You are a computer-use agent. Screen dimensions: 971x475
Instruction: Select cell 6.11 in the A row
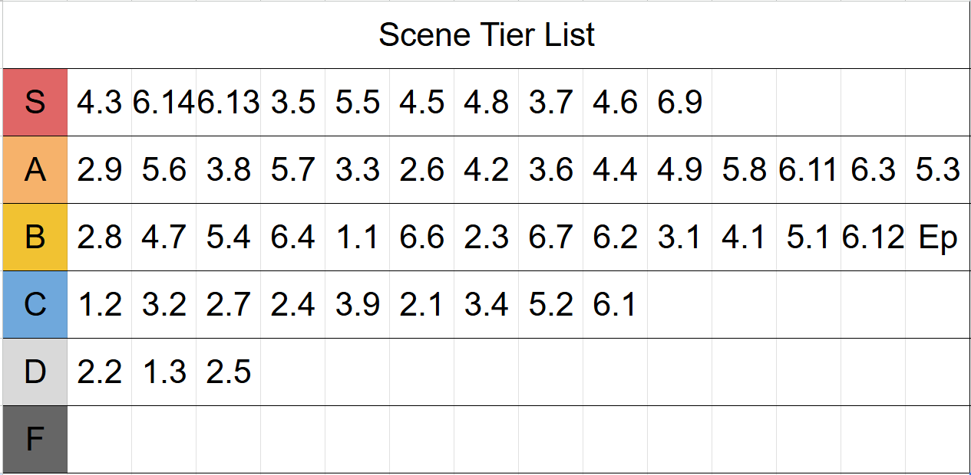[809, 170]
